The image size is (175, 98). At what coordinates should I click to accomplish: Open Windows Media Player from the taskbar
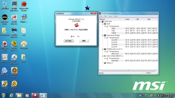pos(27,96)
